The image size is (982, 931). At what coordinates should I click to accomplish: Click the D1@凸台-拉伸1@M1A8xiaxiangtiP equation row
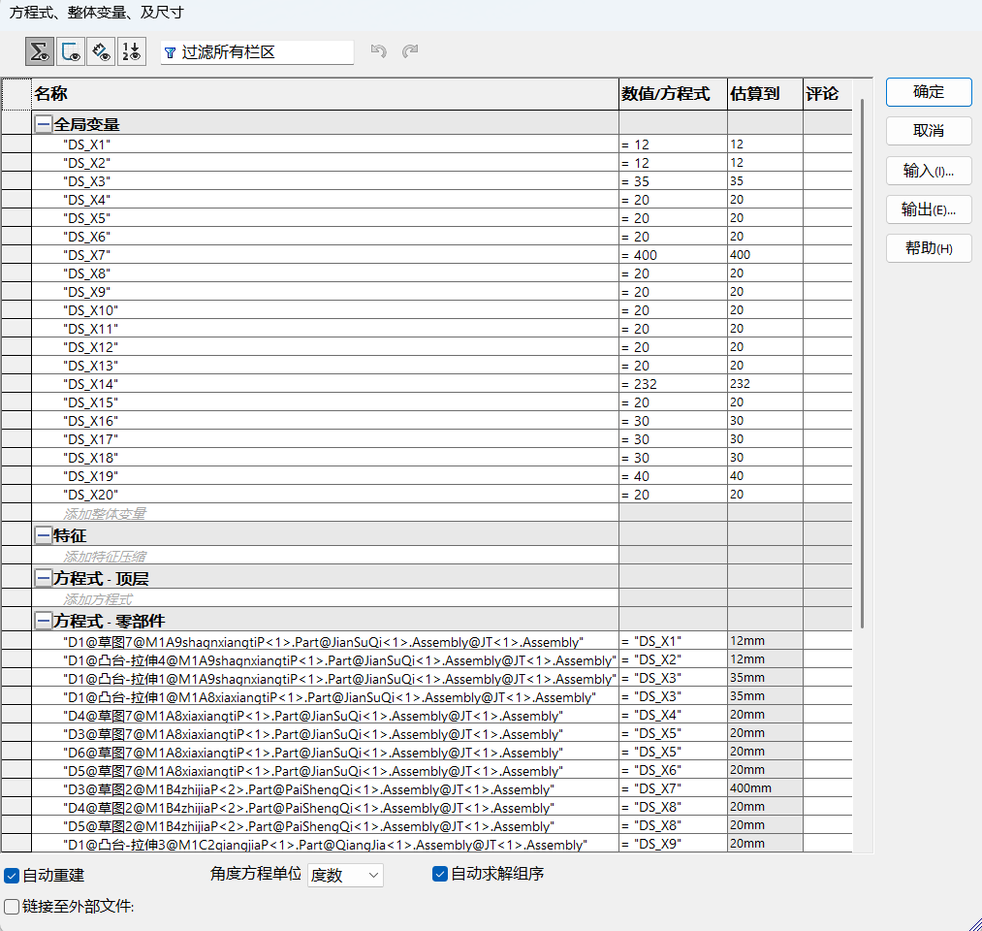[325, 697]
